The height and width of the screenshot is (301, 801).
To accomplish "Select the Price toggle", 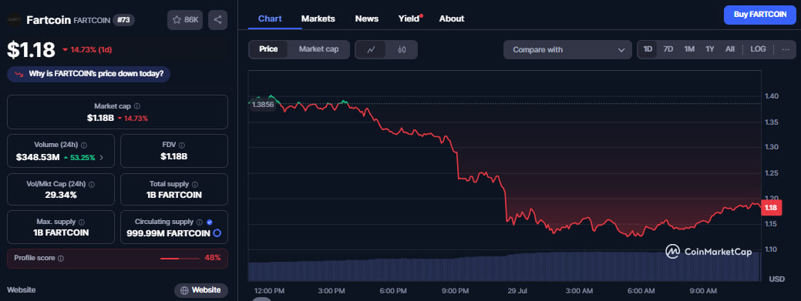I will click(268, 49).
